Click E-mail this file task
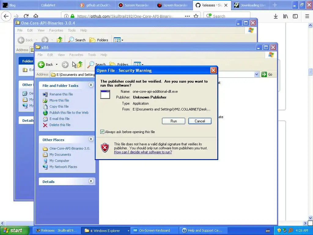Image resolution: width=313 pixels, height=235 pixels. tap(60, 119)
